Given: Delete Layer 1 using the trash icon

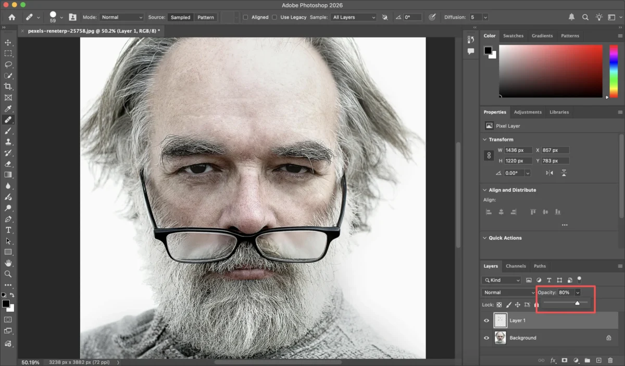Looking at the screenshot, I should pos(611,360).
